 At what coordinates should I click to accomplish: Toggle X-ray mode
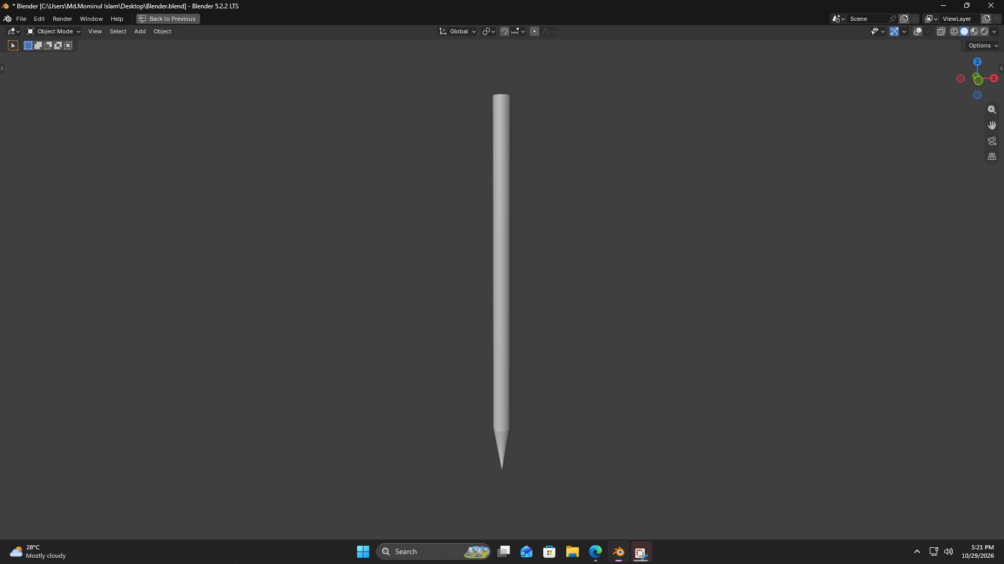click(941, 32)
